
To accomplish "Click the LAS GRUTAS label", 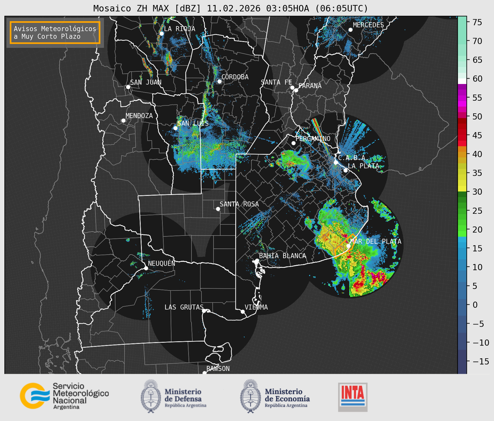I will click(184, 307).
